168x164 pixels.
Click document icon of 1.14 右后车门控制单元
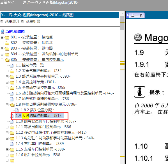[12, 144]
